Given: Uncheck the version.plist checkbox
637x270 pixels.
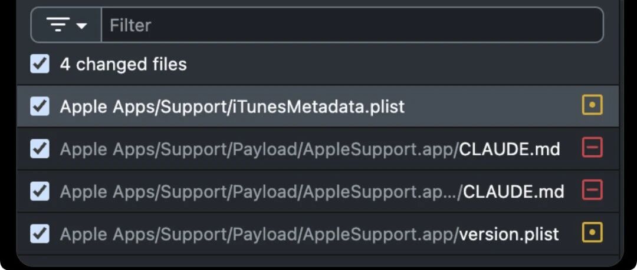Looking at the screenshot, I should [x=40, y=234].
